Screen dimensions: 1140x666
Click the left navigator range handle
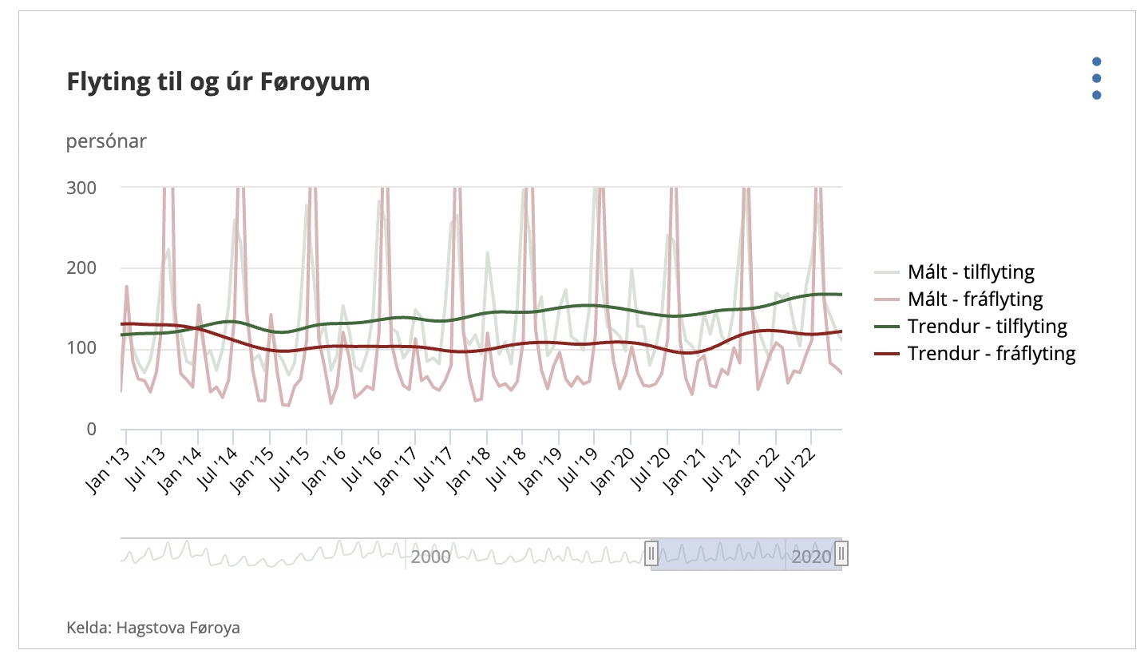pos(651,553)
